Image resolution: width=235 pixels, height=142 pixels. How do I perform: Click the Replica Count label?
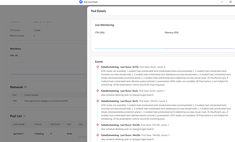click(x=17, y=36)
